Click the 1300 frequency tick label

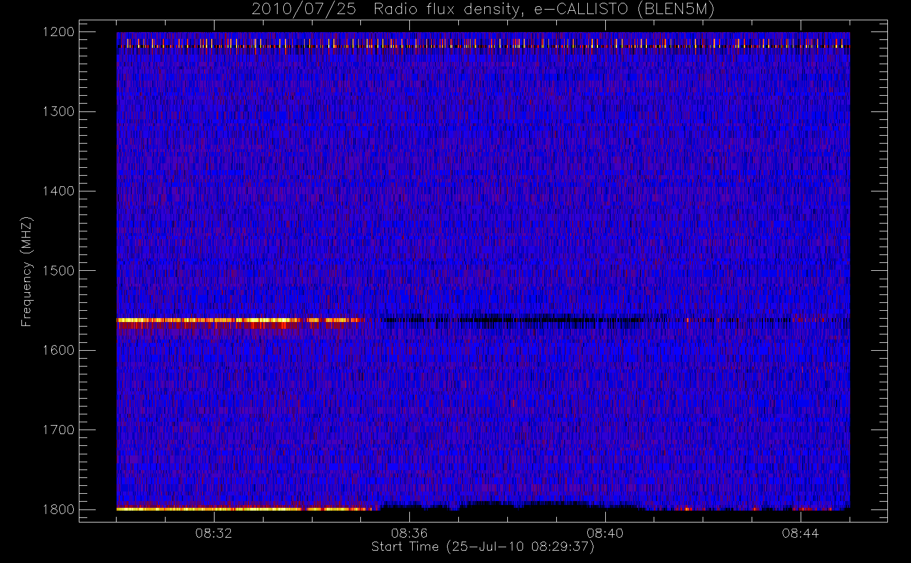click(59, 111)
